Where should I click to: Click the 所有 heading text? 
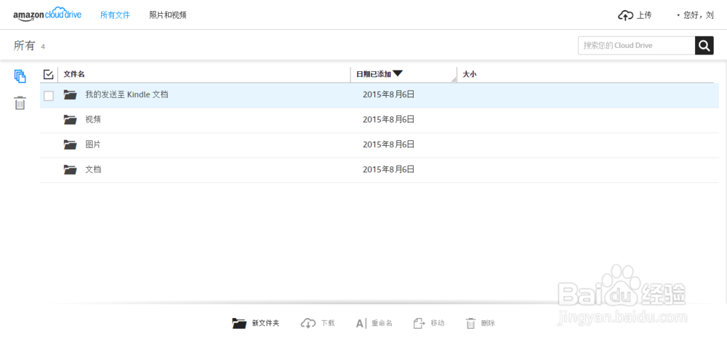point(24,45)
